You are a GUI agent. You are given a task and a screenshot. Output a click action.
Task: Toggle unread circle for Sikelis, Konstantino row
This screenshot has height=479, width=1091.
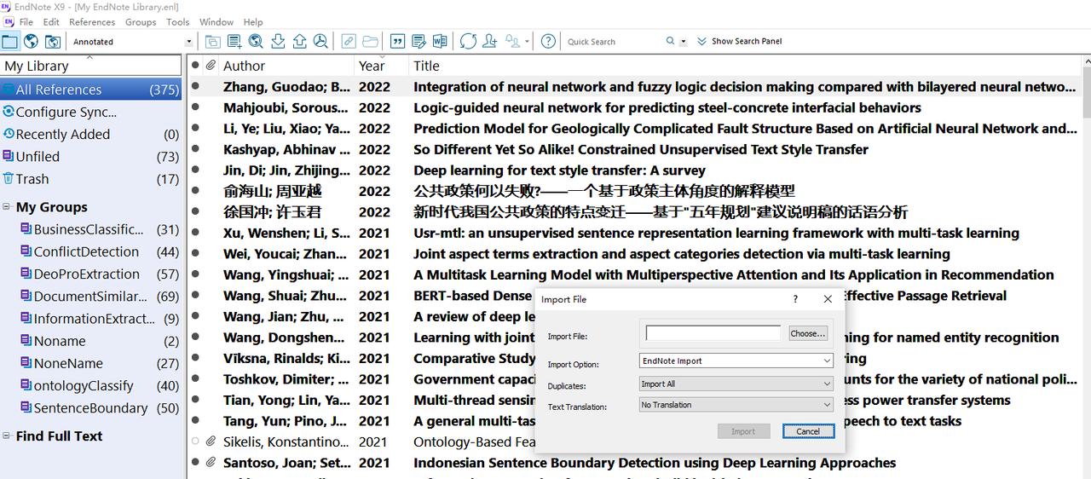pos(195,441)
